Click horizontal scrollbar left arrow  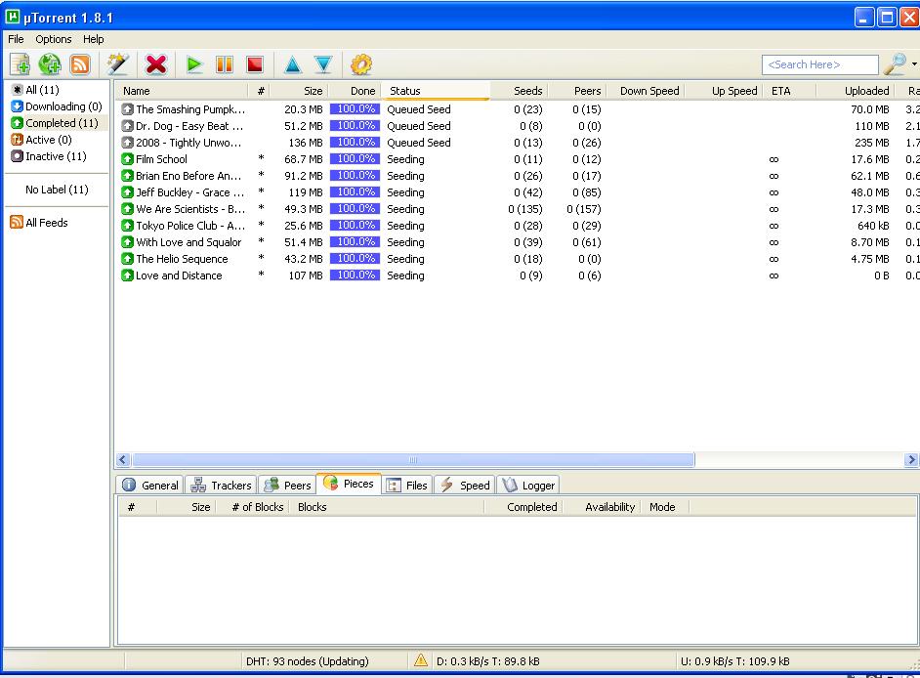tap(123, 459)
